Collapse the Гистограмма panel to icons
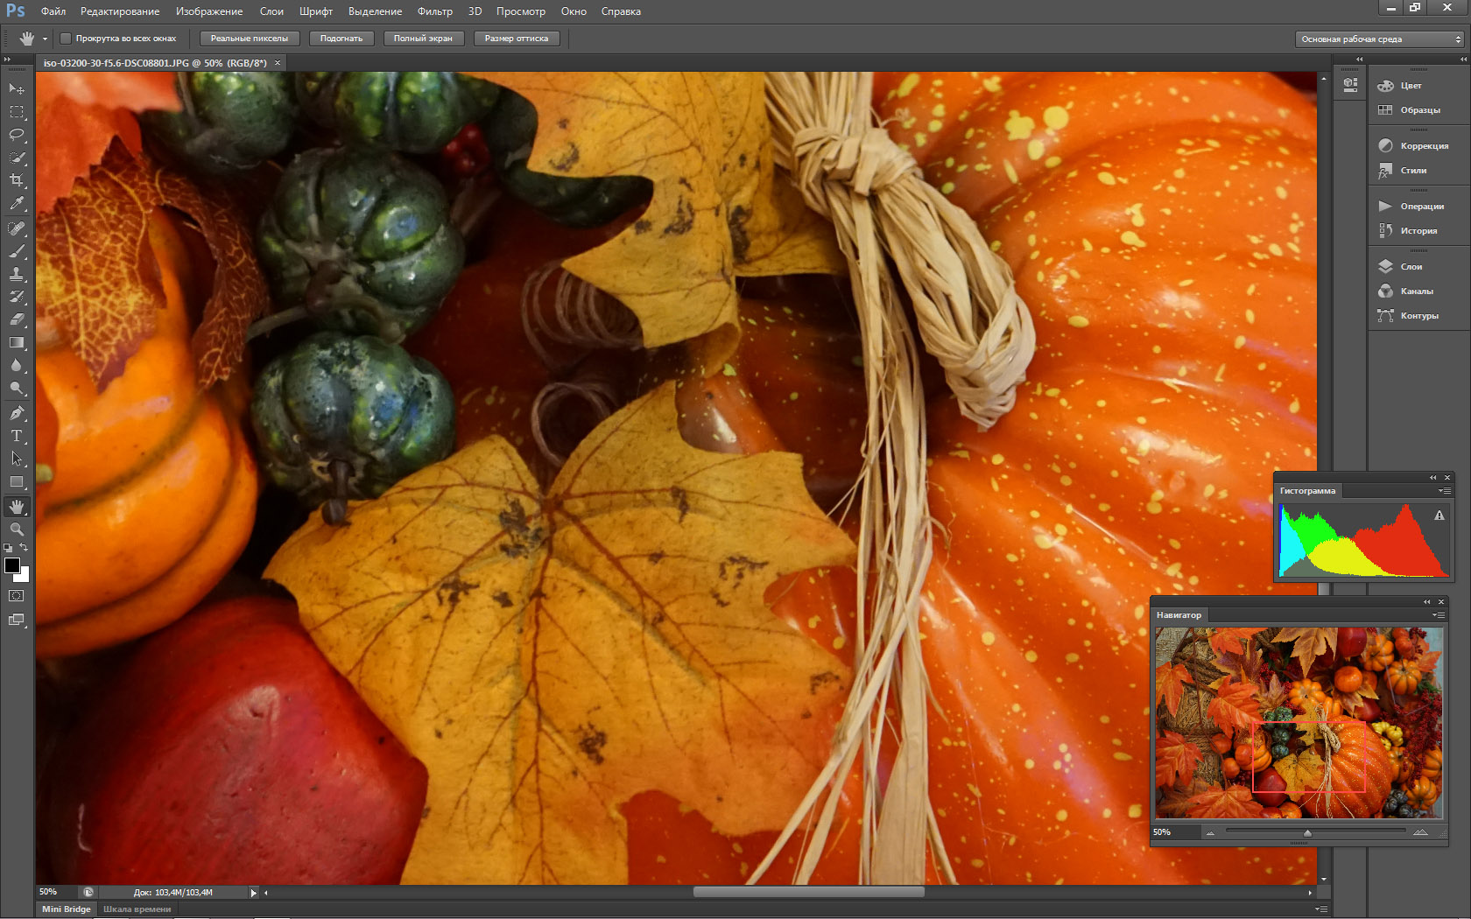The width and height of the screenshot is (1471, 919). pyautogui.click(x=1433, y=478)
